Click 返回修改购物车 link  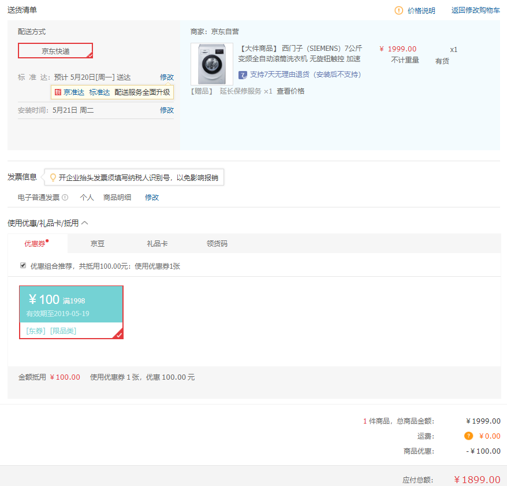coord(476,10)
